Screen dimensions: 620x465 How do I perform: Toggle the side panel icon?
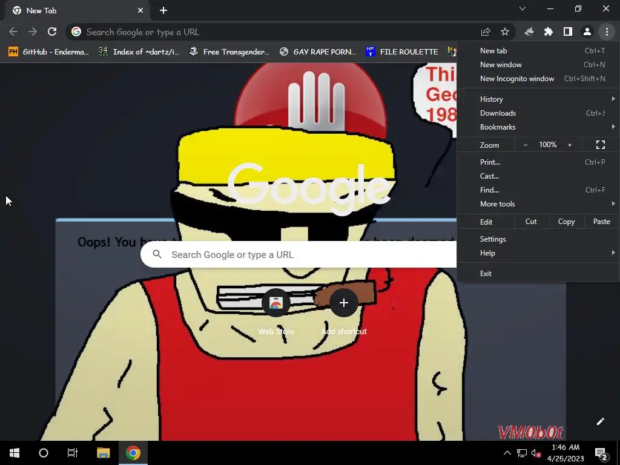click(568, 31)
